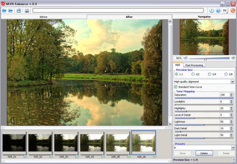Viewport: 237px width, 164px height.
Task: Click the save disk icon in toolbar
Action: [19, 10]
